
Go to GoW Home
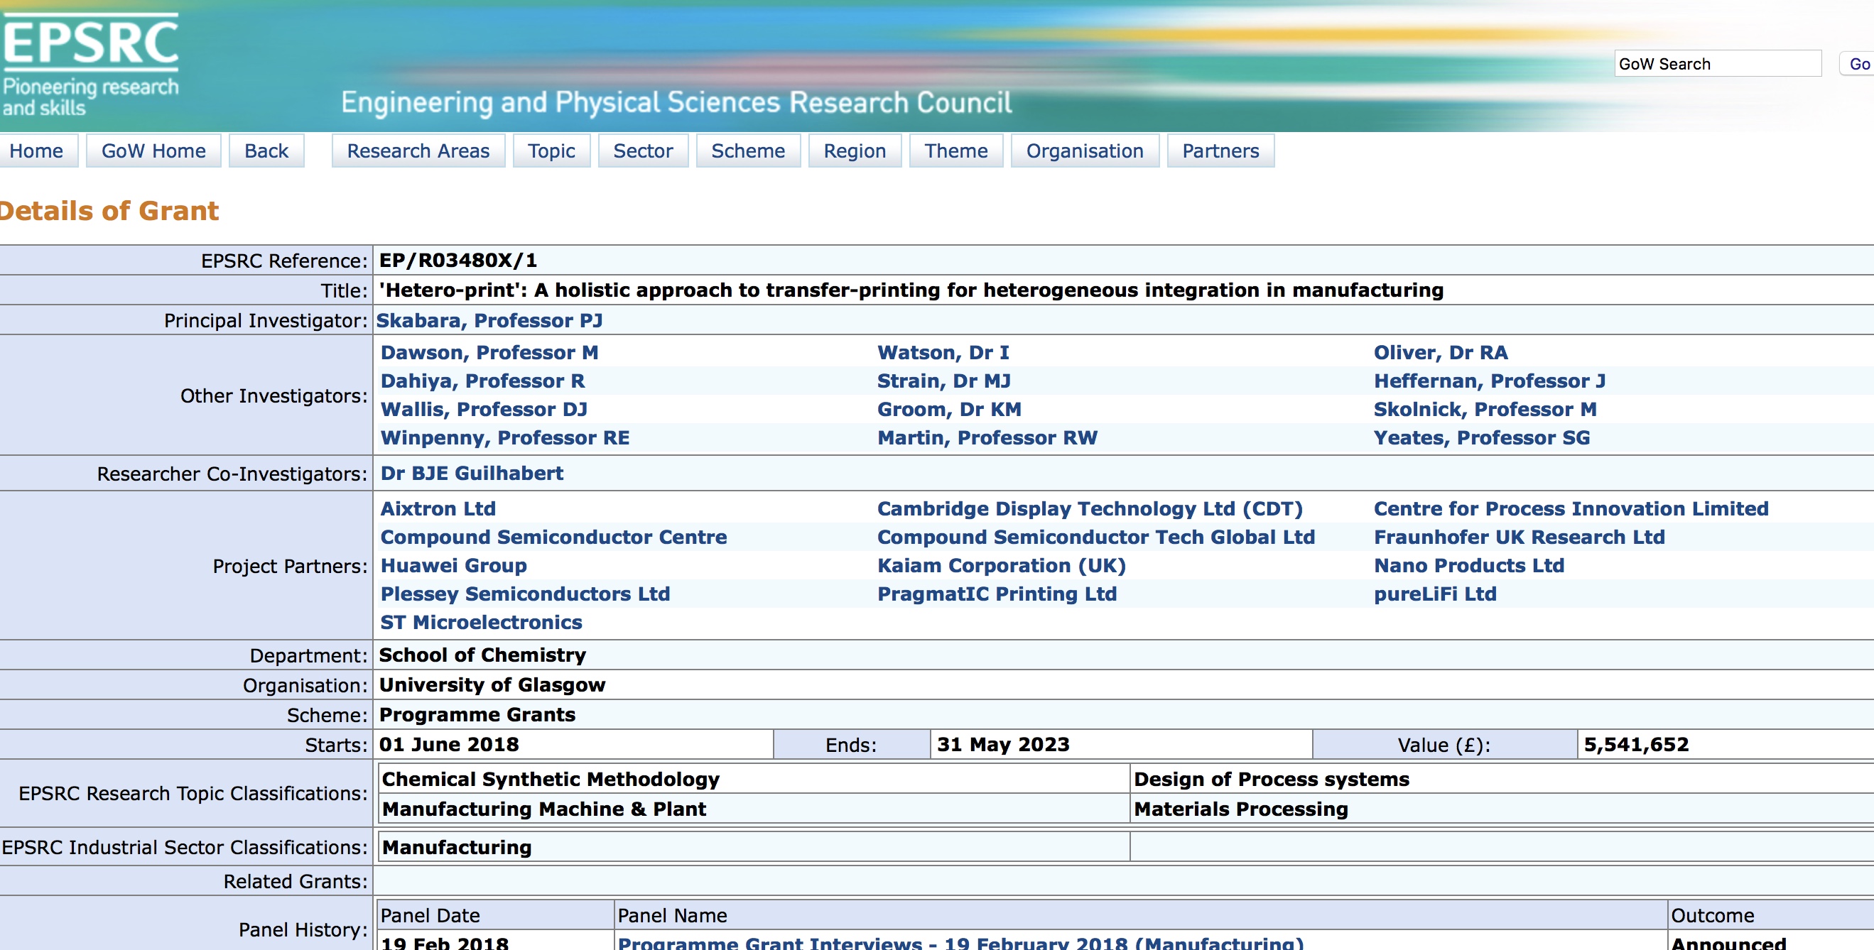[153, 151]
